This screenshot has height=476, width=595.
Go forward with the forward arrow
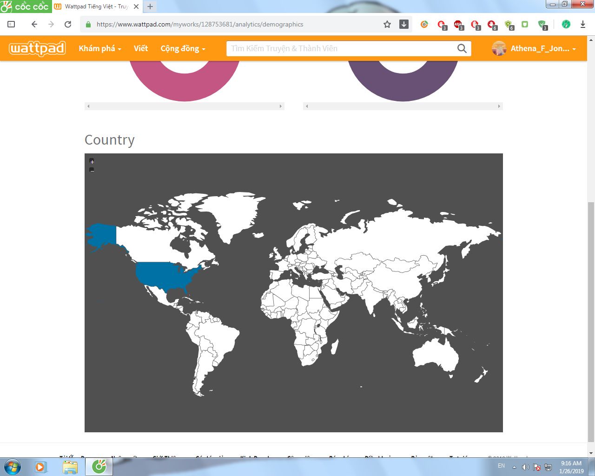(51, 24)
